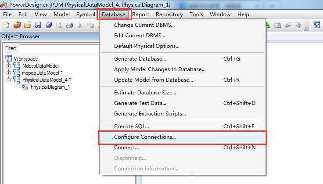Choose Estimate Database Size...
The height and width of the screenshot is (184, 323).
[x=183, y=93]
